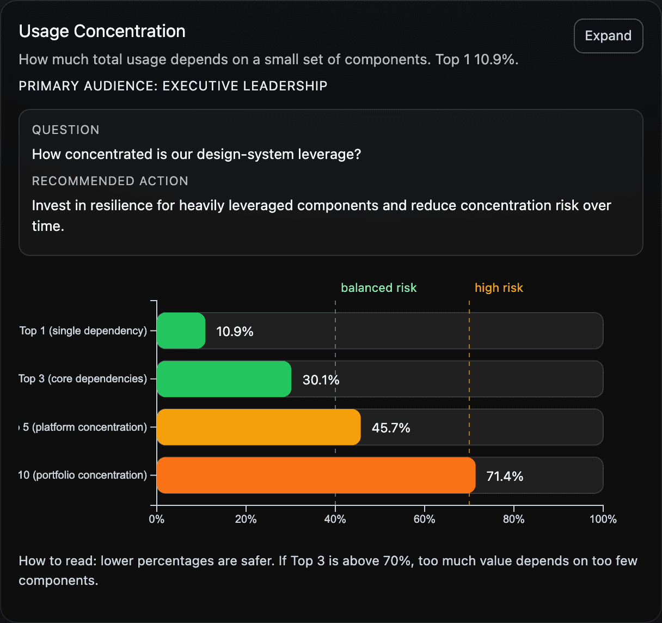Expand the RECOMMENDED ACTION section

click(x=110, y=181)
